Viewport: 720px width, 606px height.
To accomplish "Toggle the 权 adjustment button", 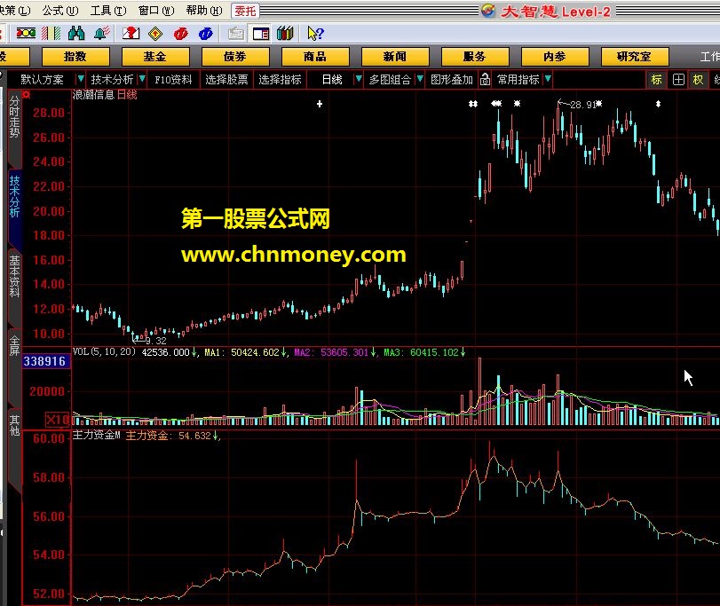I will pos(698,79).
